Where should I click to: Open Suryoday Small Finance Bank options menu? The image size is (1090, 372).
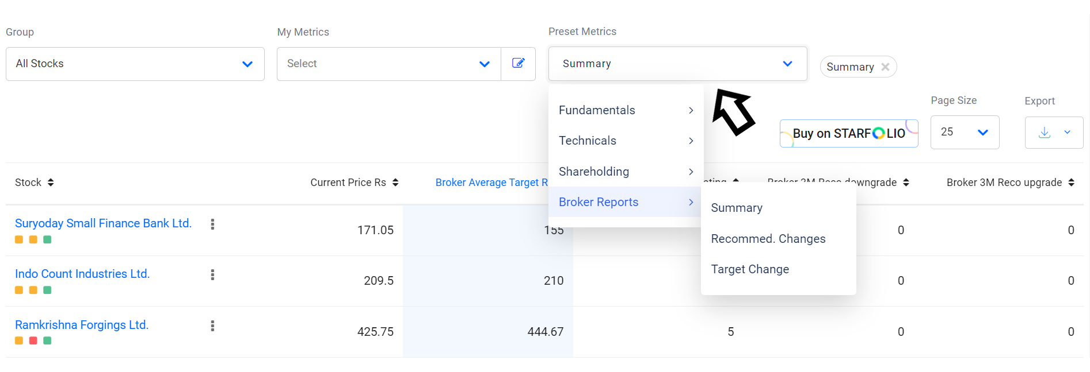212,224
